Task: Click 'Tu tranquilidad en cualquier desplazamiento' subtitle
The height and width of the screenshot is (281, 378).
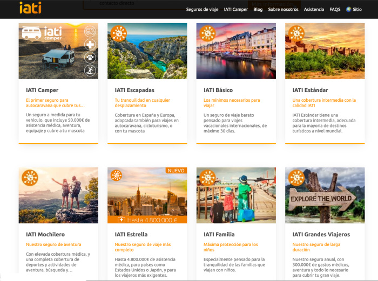Action: click(142, 103)
